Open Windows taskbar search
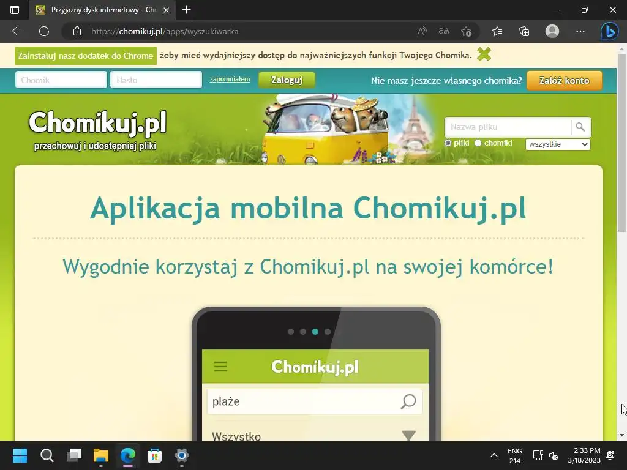 pos(47,455)
